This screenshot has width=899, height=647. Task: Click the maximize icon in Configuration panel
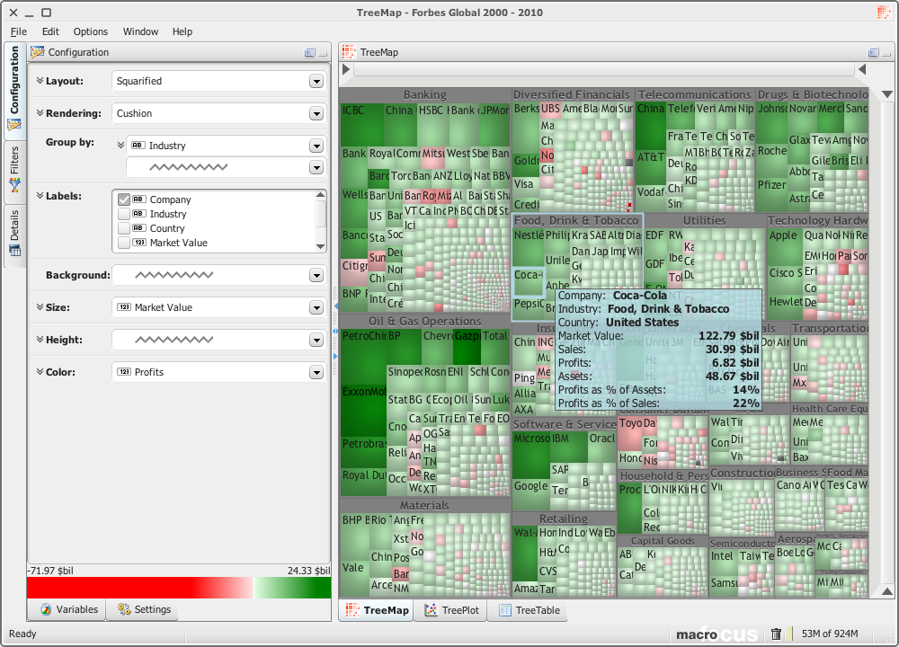310,53
